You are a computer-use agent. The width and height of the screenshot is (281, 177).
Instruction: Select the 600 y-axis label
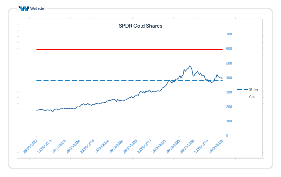pos(229,49)
